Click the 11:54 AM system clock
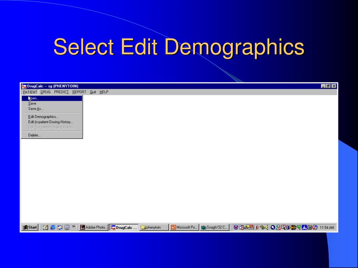The image size is (358, 268). [327, 228]
